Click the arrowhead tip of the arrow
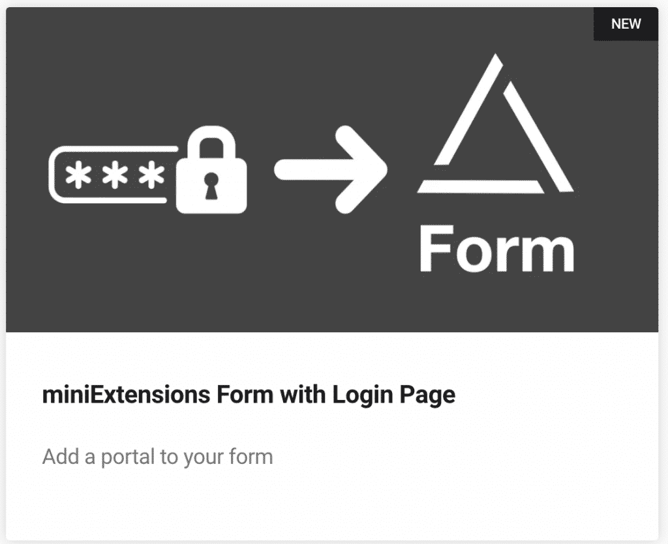The height and width of the screenshot is (544, 668). [x=380, y=169]
